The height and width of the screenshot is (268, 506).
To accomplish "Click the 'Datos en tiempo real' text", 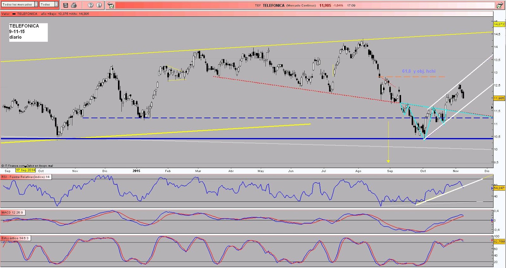I will [40, 166].
